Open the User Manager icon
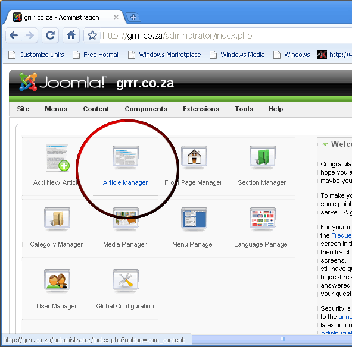The width and height of the screenshot is (352, 347). click(57, 280)
